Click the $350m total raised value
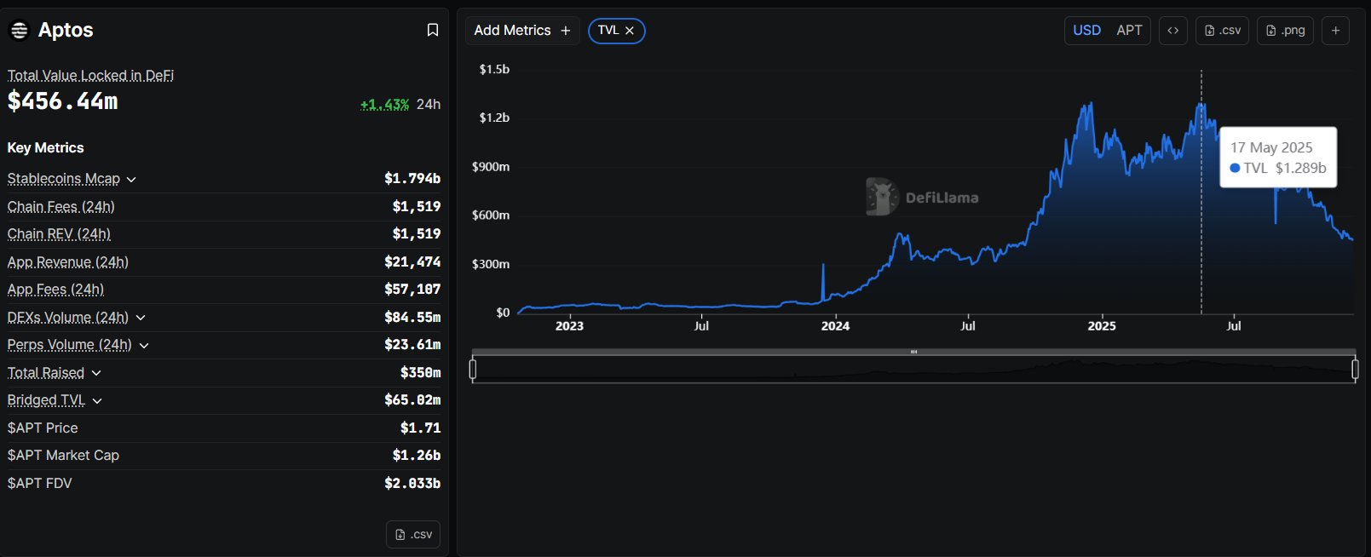 [x=421, y=373]
